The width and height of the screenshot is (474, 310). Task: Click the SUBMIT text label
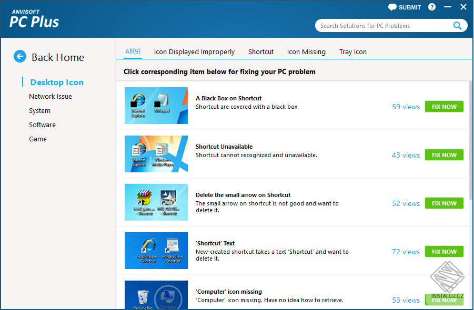pyautogui.click(x=410, y=7)
